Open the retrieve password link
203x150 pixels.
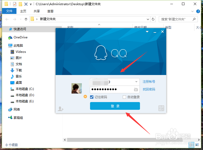(149, 89)
